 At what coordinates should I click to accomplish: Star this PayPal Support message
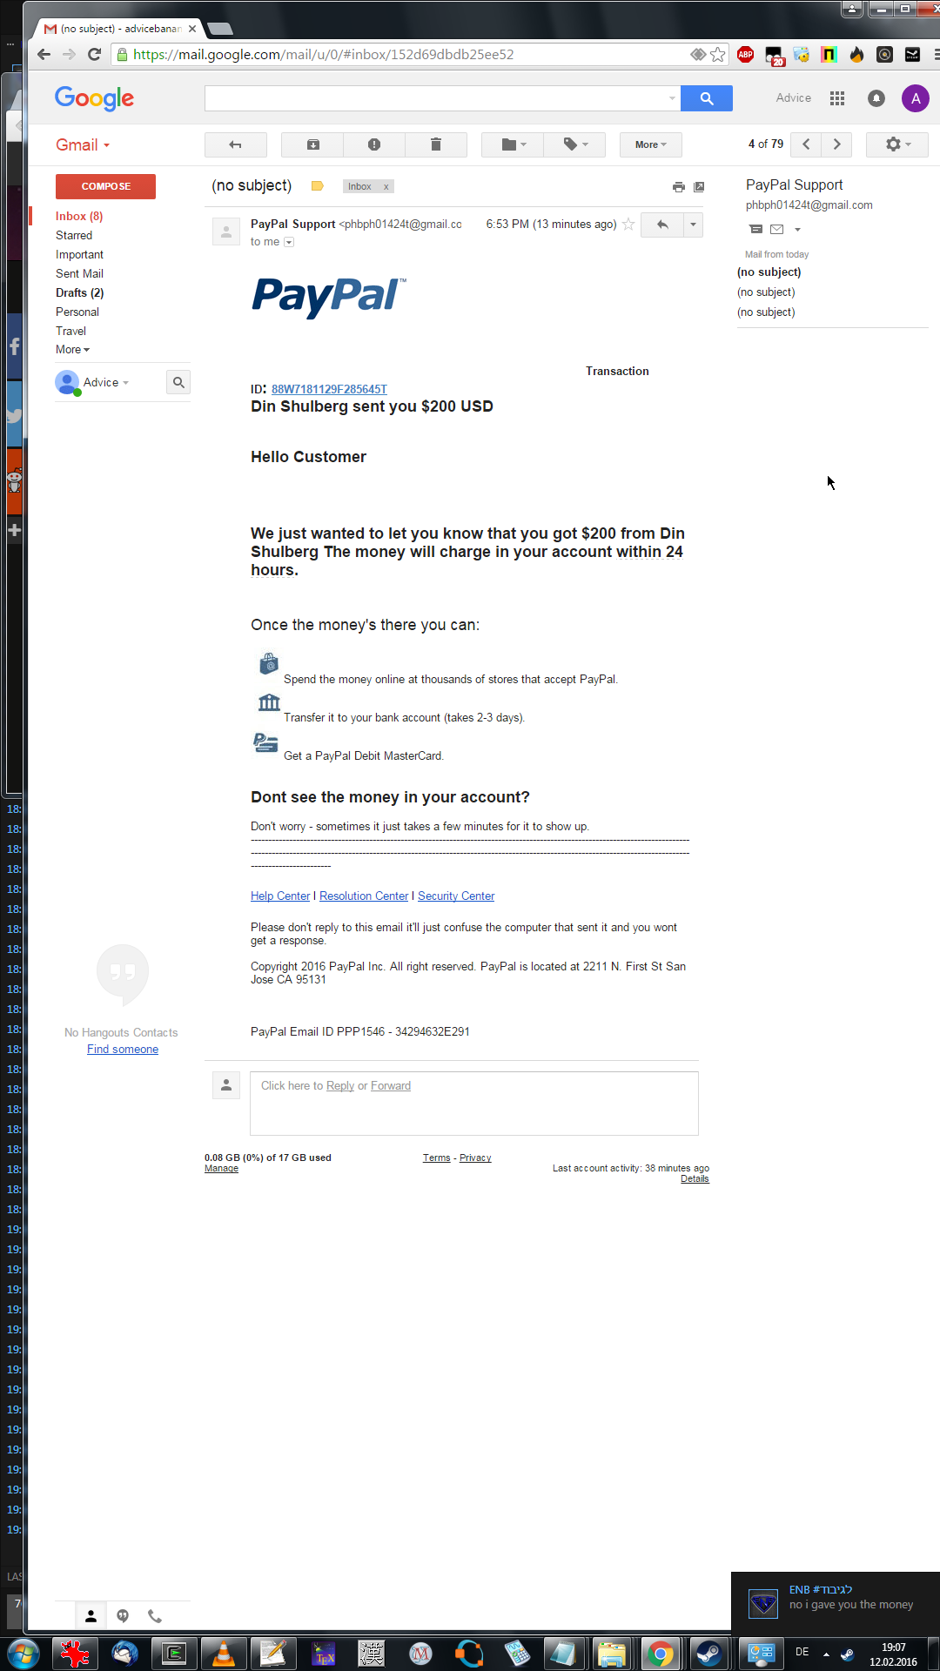(x=628, y=225)
